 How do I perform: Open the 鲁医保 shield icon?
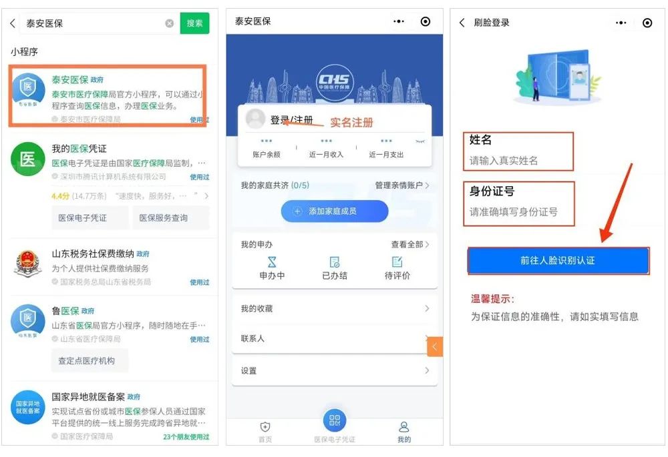click(27, 320)
